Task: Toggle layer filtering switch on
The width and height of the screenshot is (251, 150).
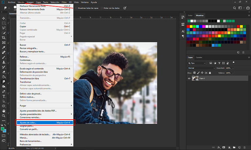Action: (233, 63)
